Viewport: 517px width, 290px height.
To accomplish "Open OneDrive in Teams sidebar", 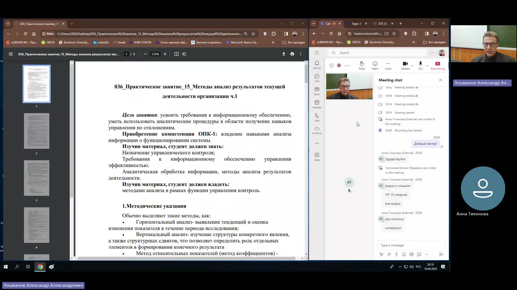I will click(x=317, y=130).
